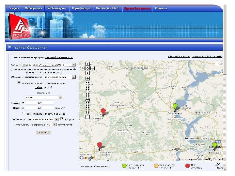Click the map re-center button between pan arrows
The height and width of the screenshot is (176, 235).
coord(88,68)
